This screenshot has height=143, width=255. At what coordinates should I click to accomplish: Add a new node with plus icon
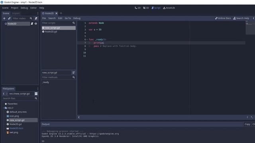coord(4,19)
